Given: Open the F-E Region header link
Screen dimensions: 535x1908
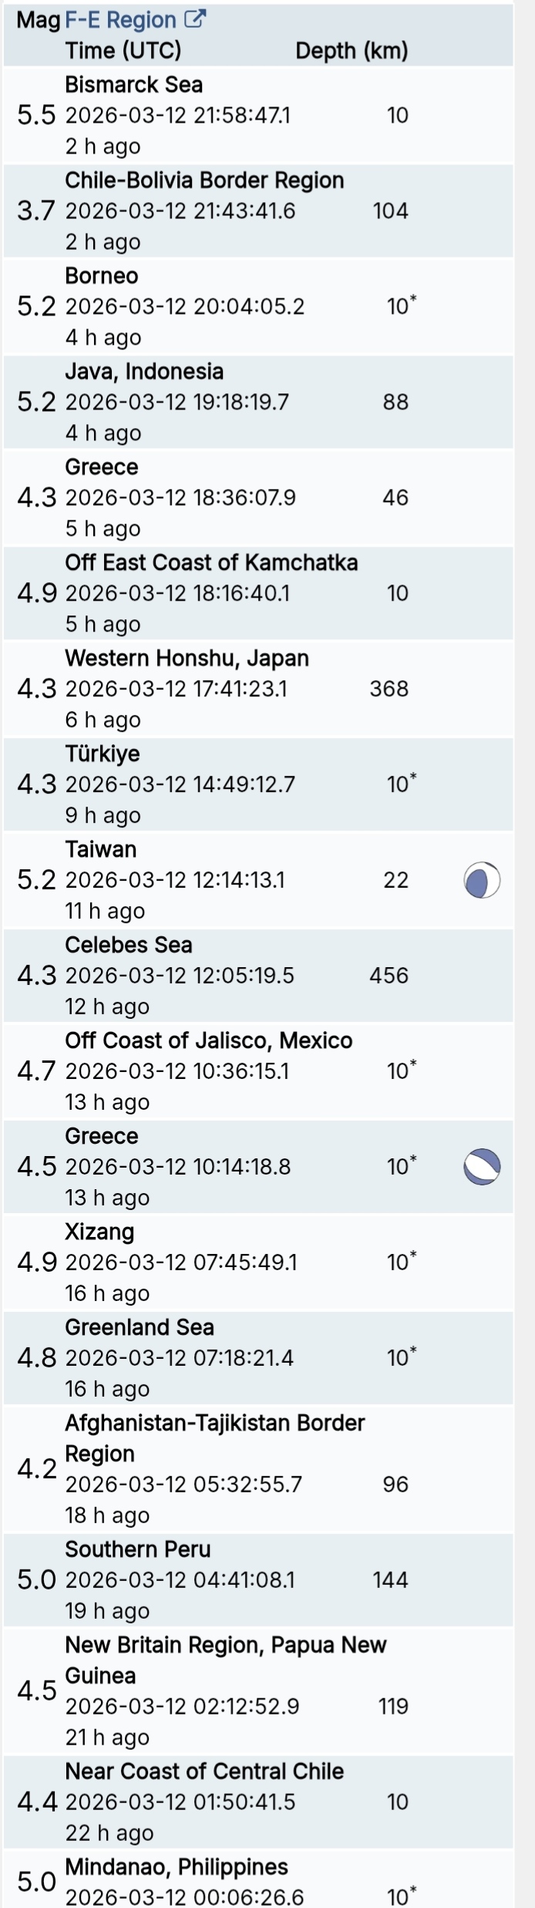Looking at the screenshot, I should (x=120, y=20).
